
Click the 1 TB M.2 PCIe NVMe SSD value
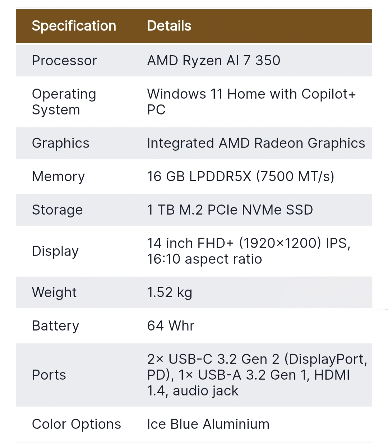(230, 210)
